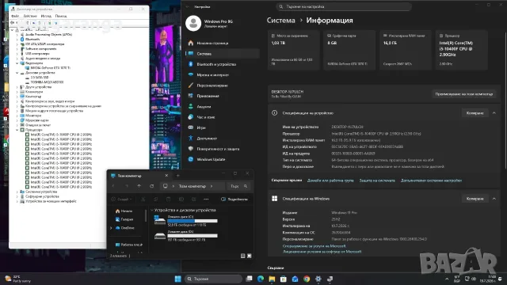Open Windows Update in Settings
Screen dimensions: 507x285
point(211,159)
